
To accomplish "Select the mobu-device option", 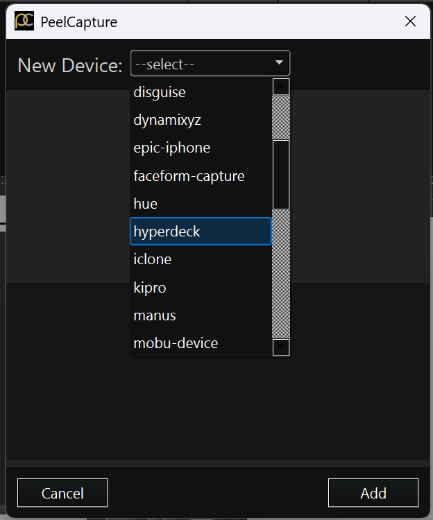I will click(x=201, y=343).
